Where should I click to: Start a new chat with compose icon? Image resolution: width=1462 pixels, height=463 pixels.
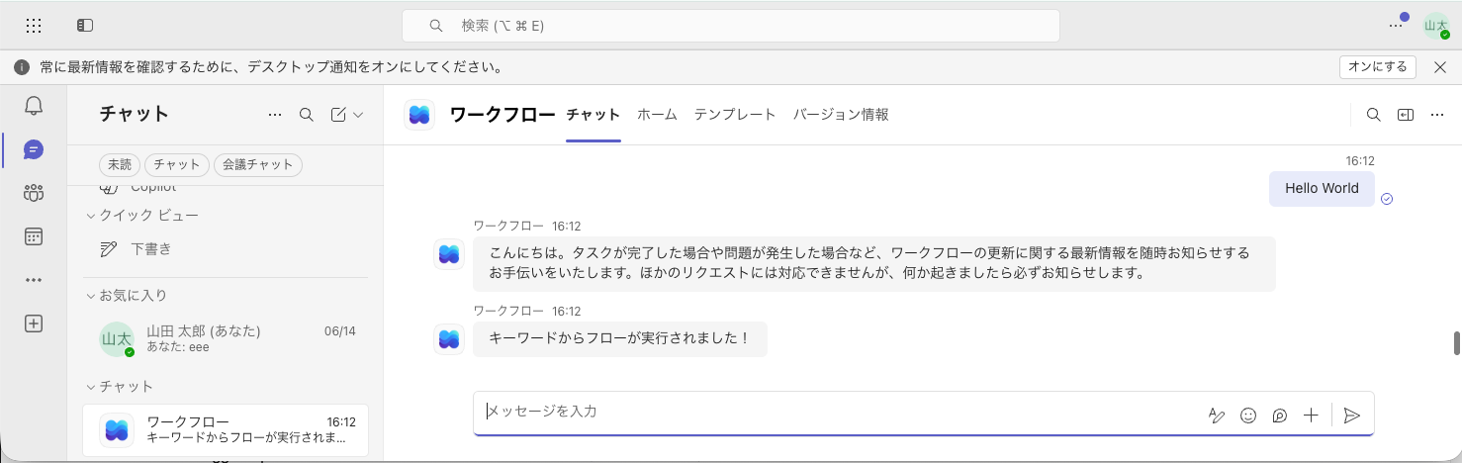(338, 115)
